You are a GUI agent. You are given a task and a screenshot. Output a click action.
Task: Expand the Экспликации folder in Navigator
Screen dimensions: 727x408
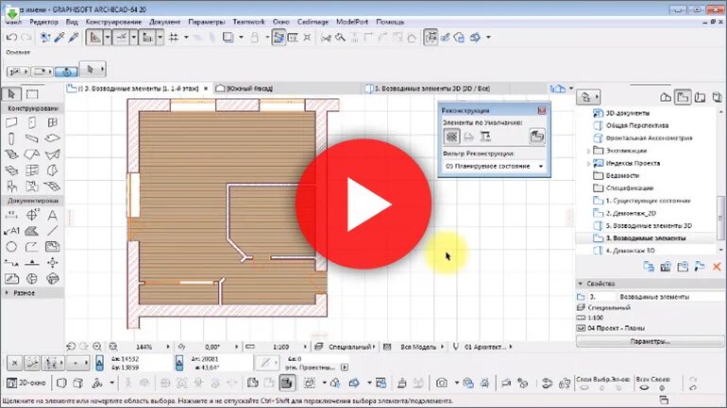click(589, 151)
